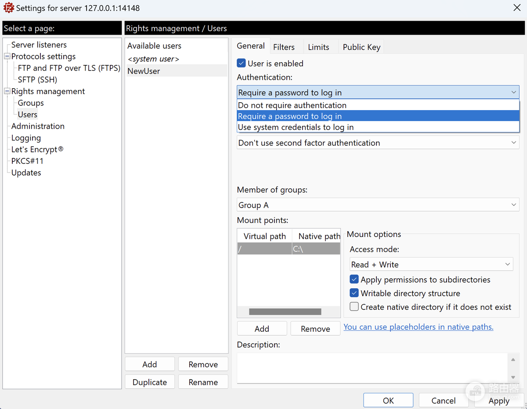Select SFTP (SSH) page

click(37, 79)
